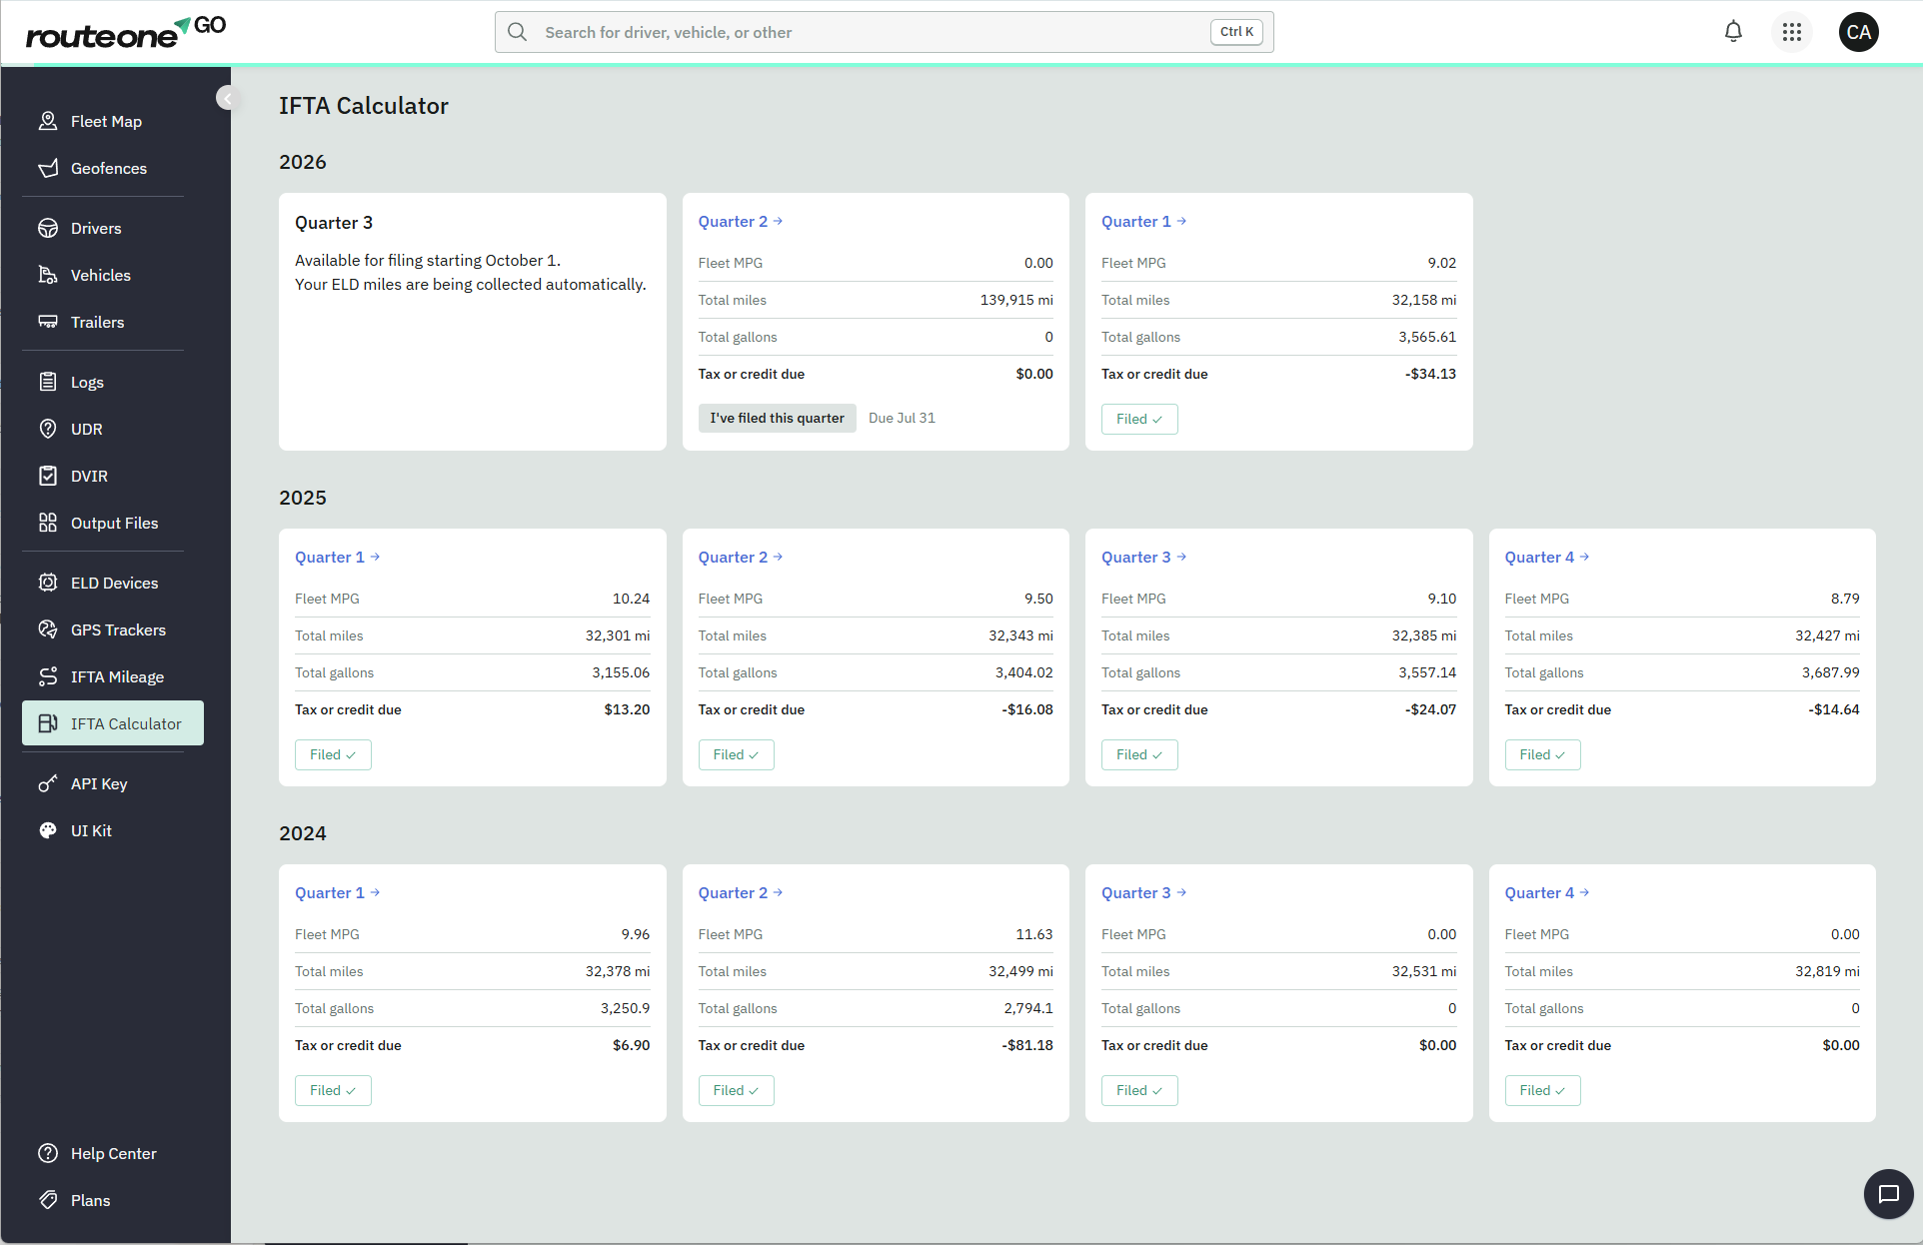Open 2025 Quarter 2 details link
The height and width of the screenshot is (1245, 1923).
[740, 557]
